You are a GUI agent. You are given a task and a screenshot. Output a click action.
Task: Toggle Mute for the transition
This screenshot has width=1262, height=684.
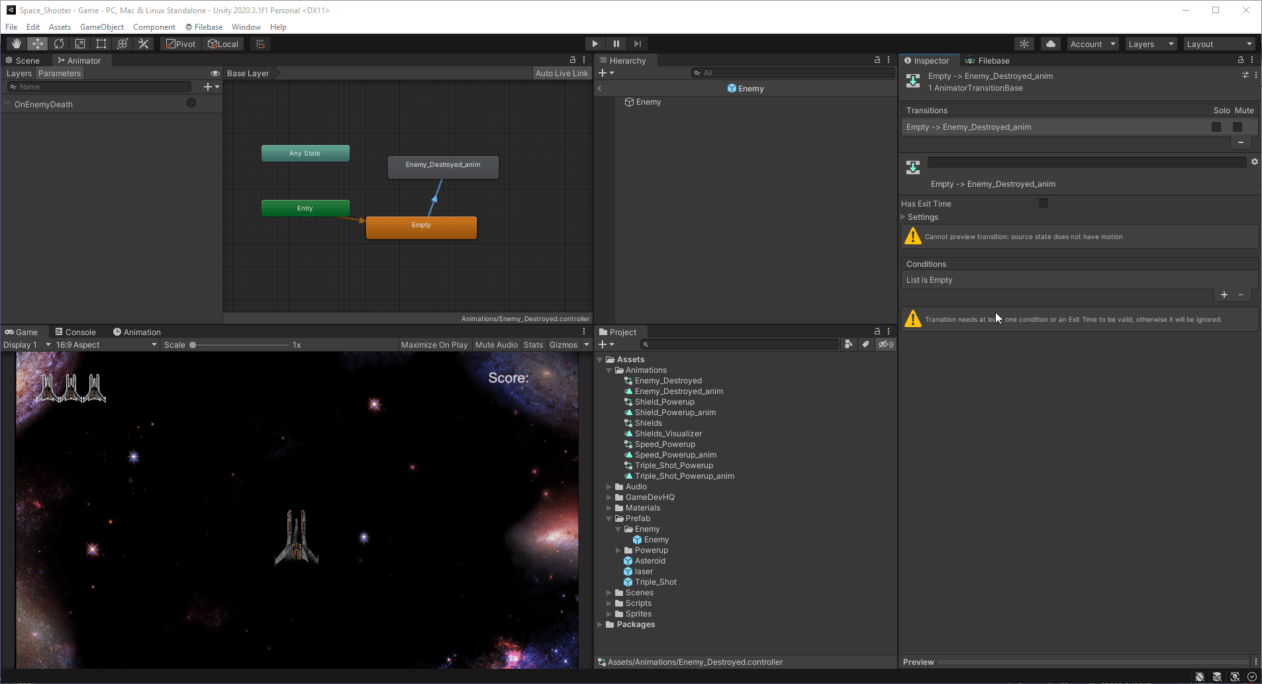(1238, 127)
